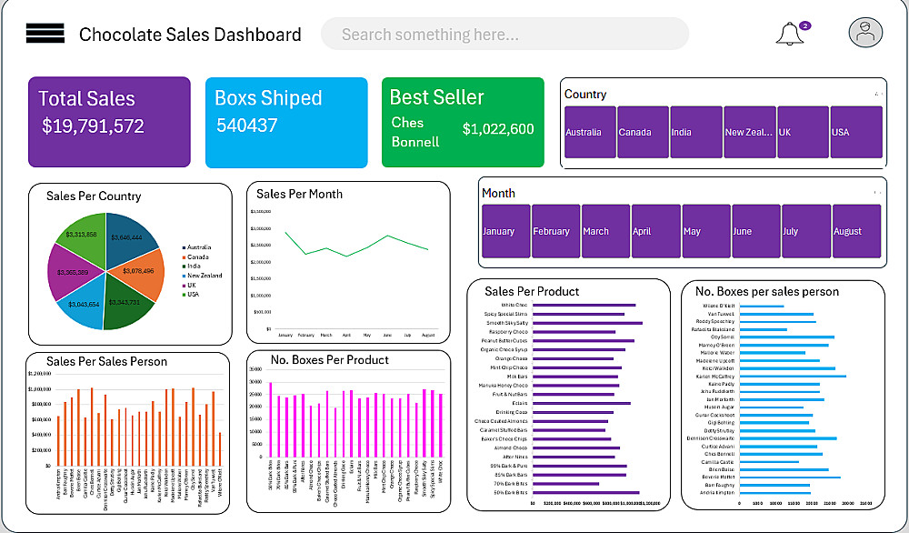Screen dimensions: 909x533
Task: Click the Best Seller card
Action: (x=463, y=122)
